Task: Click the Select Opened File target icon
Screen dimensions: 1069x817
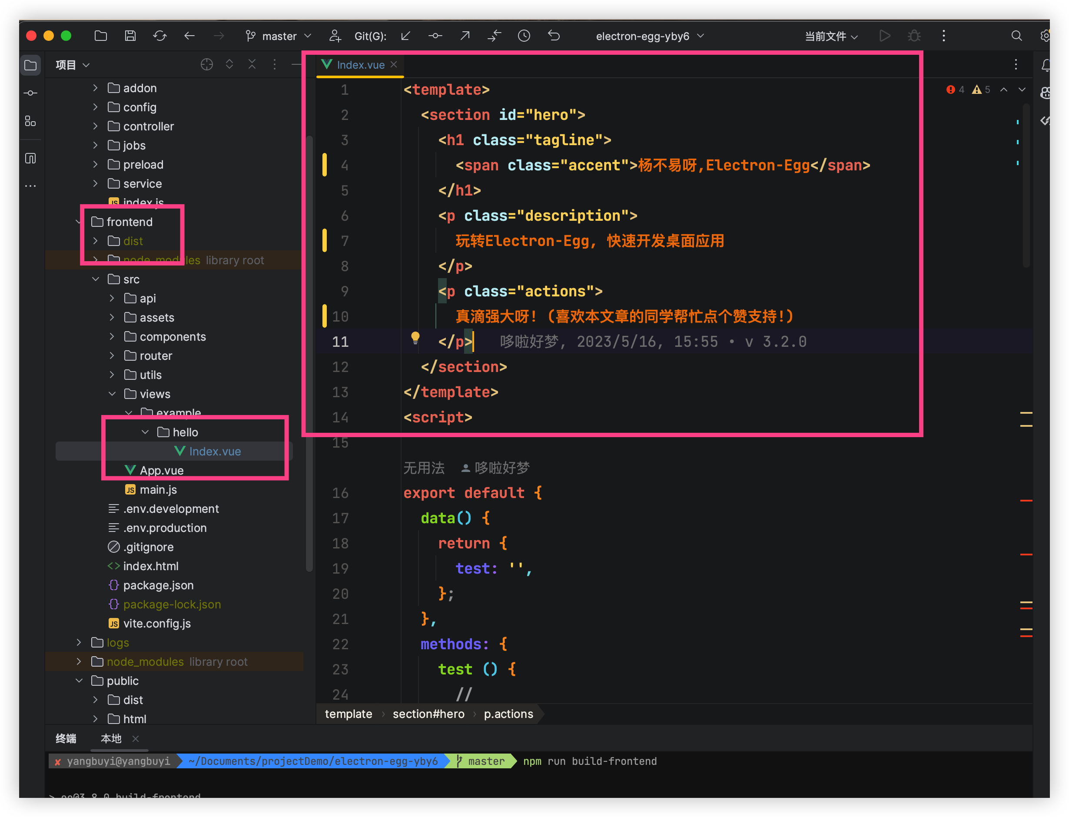Action: 207,64
